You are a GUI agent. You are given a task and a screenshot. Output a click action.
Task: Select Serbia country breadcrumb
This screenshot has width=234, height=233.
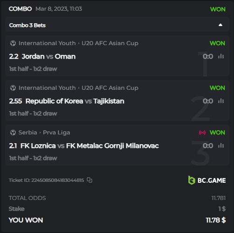(x=28, y=133)
